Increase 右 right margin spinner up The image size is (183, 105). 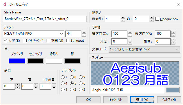36,85
